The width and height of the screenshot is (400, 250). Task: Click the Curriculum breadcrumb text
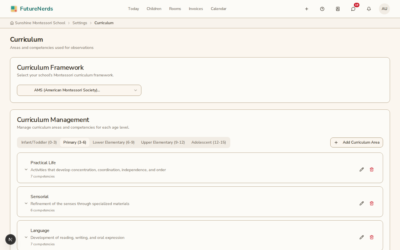tap(104, 23)
